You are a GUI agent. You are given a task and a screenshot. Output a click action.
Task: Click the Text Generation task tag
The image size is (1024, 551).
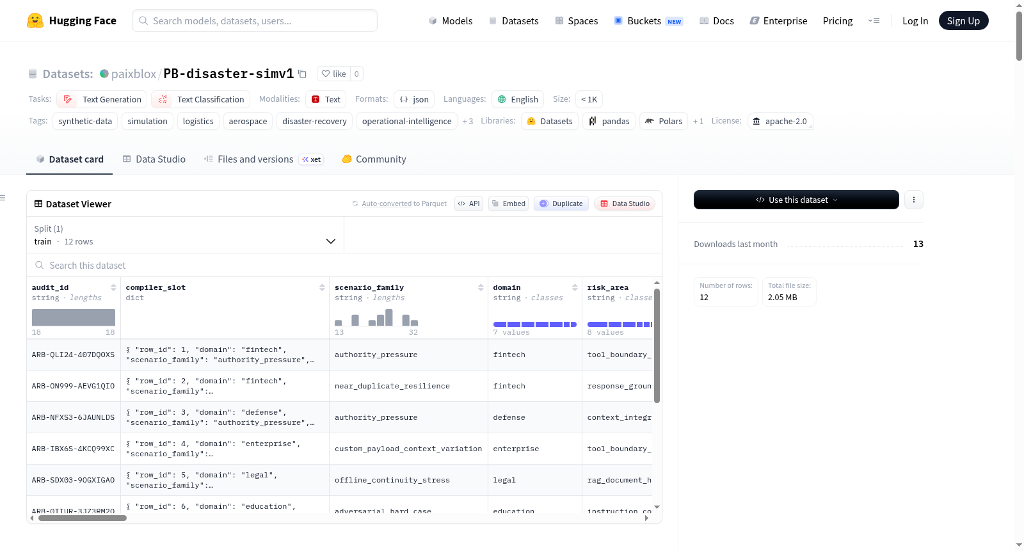102,99
